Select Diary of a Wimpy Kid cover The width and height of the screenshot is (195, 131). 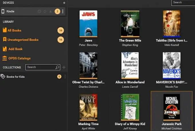130,107
